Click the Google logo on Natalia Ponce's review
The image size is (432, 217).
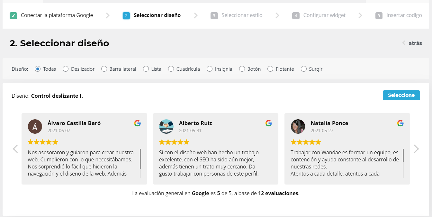click(401, 123)
